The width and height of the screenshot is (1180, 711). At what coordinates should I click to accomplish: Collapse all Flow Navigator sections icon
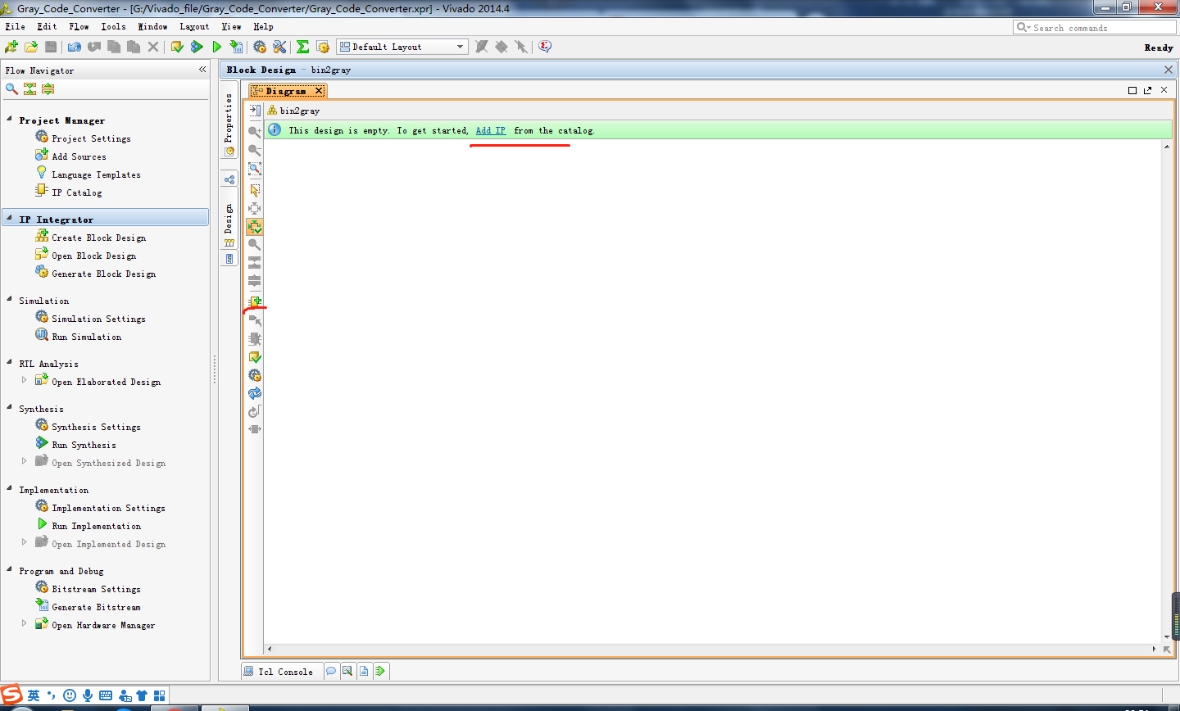29,88
